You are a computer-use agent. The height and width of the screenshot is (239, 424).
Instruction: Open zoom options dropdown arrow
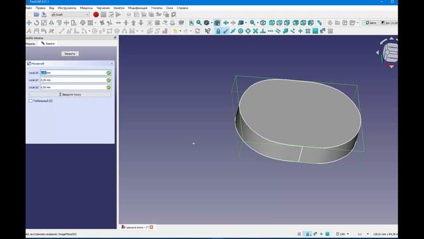(x=258, y=23)
